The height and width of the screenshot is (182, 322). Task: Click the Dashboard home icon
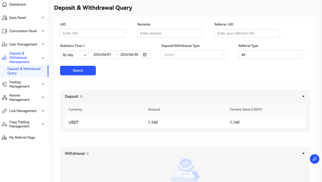click(5, 5)
